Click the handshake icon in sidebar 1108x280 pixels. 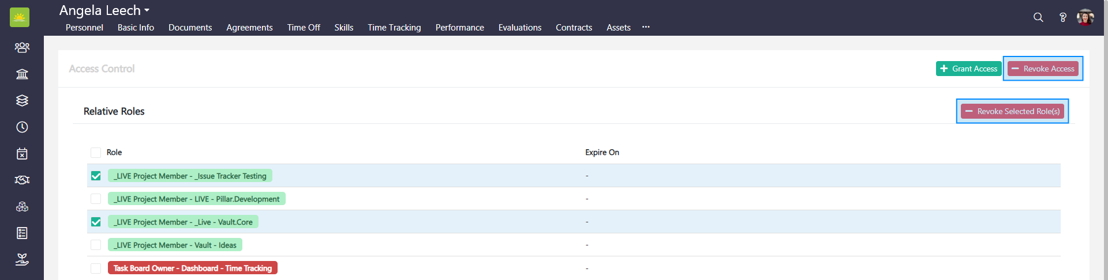22,180
